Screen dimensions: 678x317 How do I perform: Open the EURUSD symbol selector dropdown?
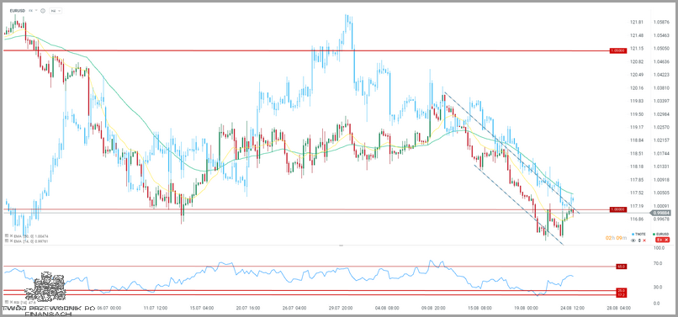tap(36, 10)
